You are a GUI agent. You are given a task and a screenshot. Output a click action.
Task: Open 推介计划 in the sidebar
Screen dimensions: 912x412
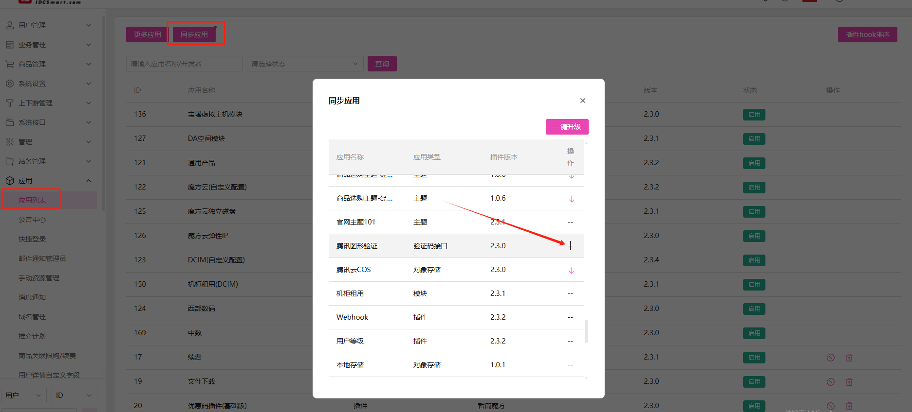coord(32,336)
